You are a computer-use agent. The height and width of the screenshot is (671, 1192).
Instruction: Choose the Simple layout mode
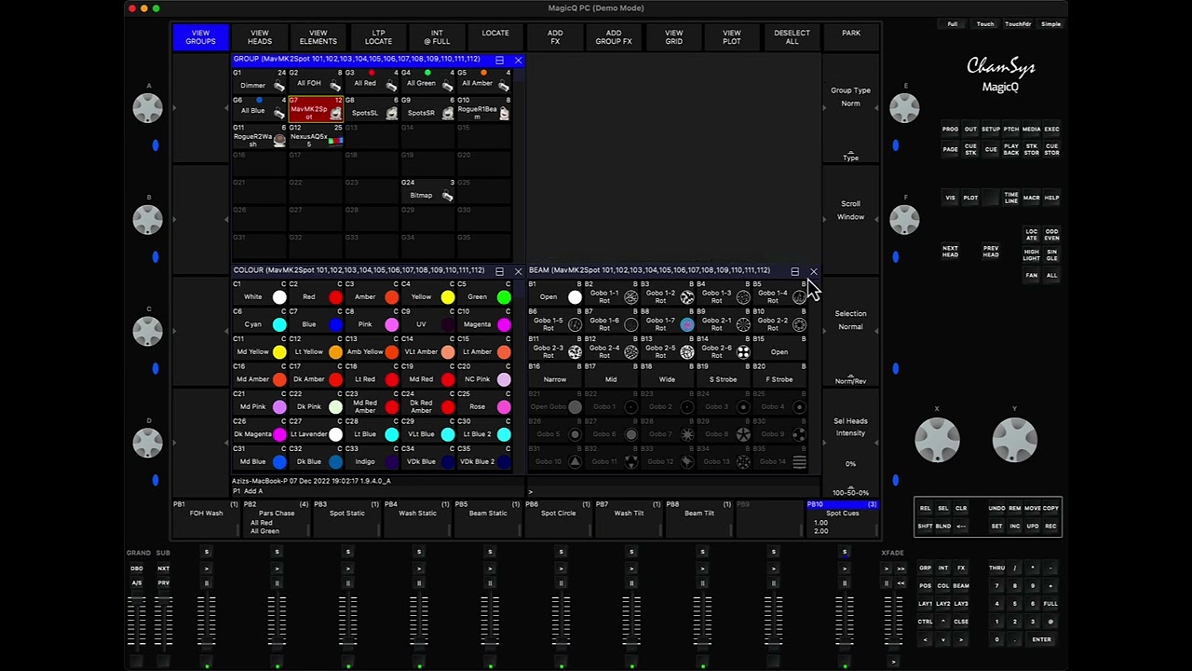(1050, 23)
